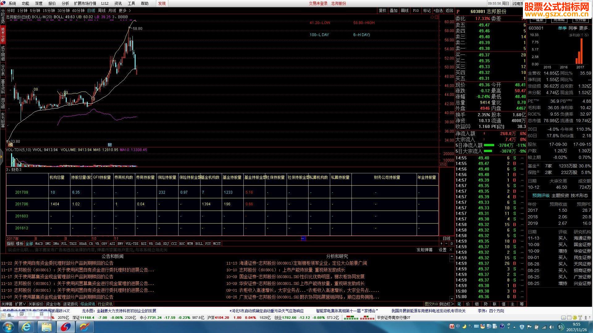Click the red-green market breadth indicator bars
The image size is (593, 333).
pos(359,317)
